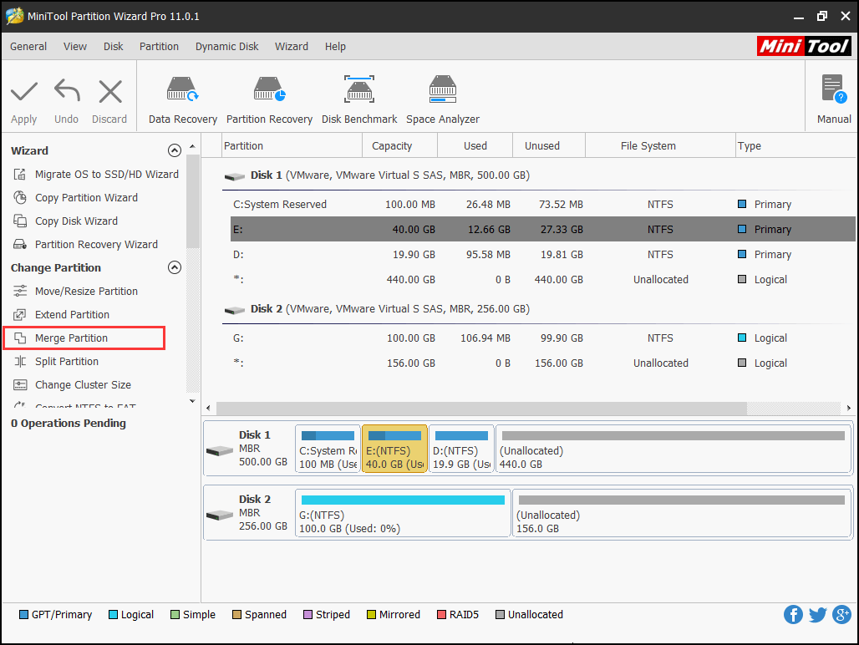Collapse the Change Partition section

175,268
